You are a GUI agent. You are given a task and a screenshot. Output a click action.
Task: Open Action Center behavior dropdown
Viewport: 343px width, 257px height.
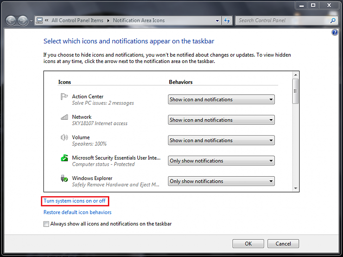pos(221,100)
